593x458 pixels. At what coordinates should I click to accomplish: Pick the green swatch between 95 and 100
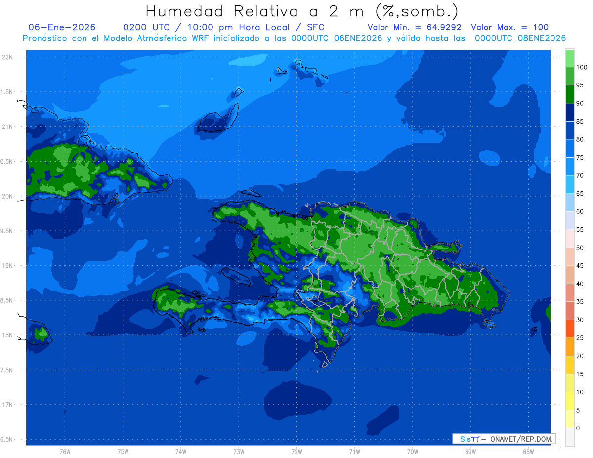(x=570, y=76)
